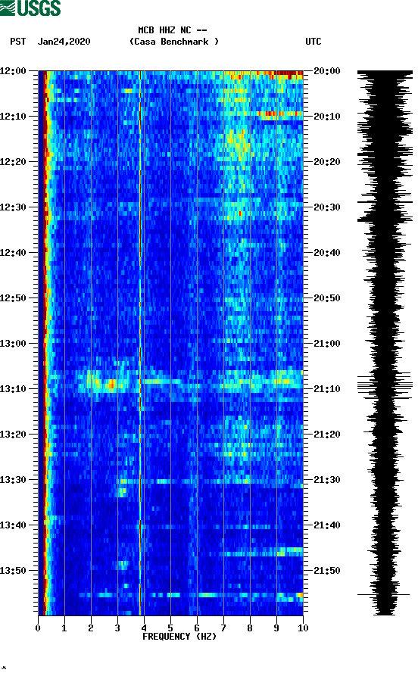Click the '20:40' UTC time label

click(327, 252)
